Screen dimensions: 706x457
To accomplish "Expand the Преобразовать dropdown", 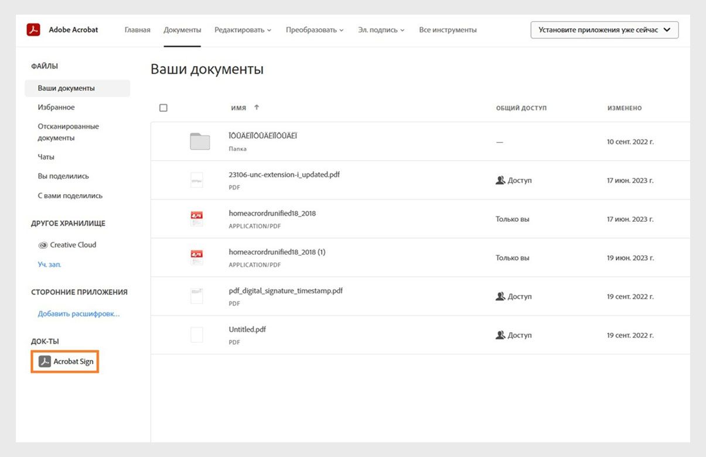I will [315, 29].
